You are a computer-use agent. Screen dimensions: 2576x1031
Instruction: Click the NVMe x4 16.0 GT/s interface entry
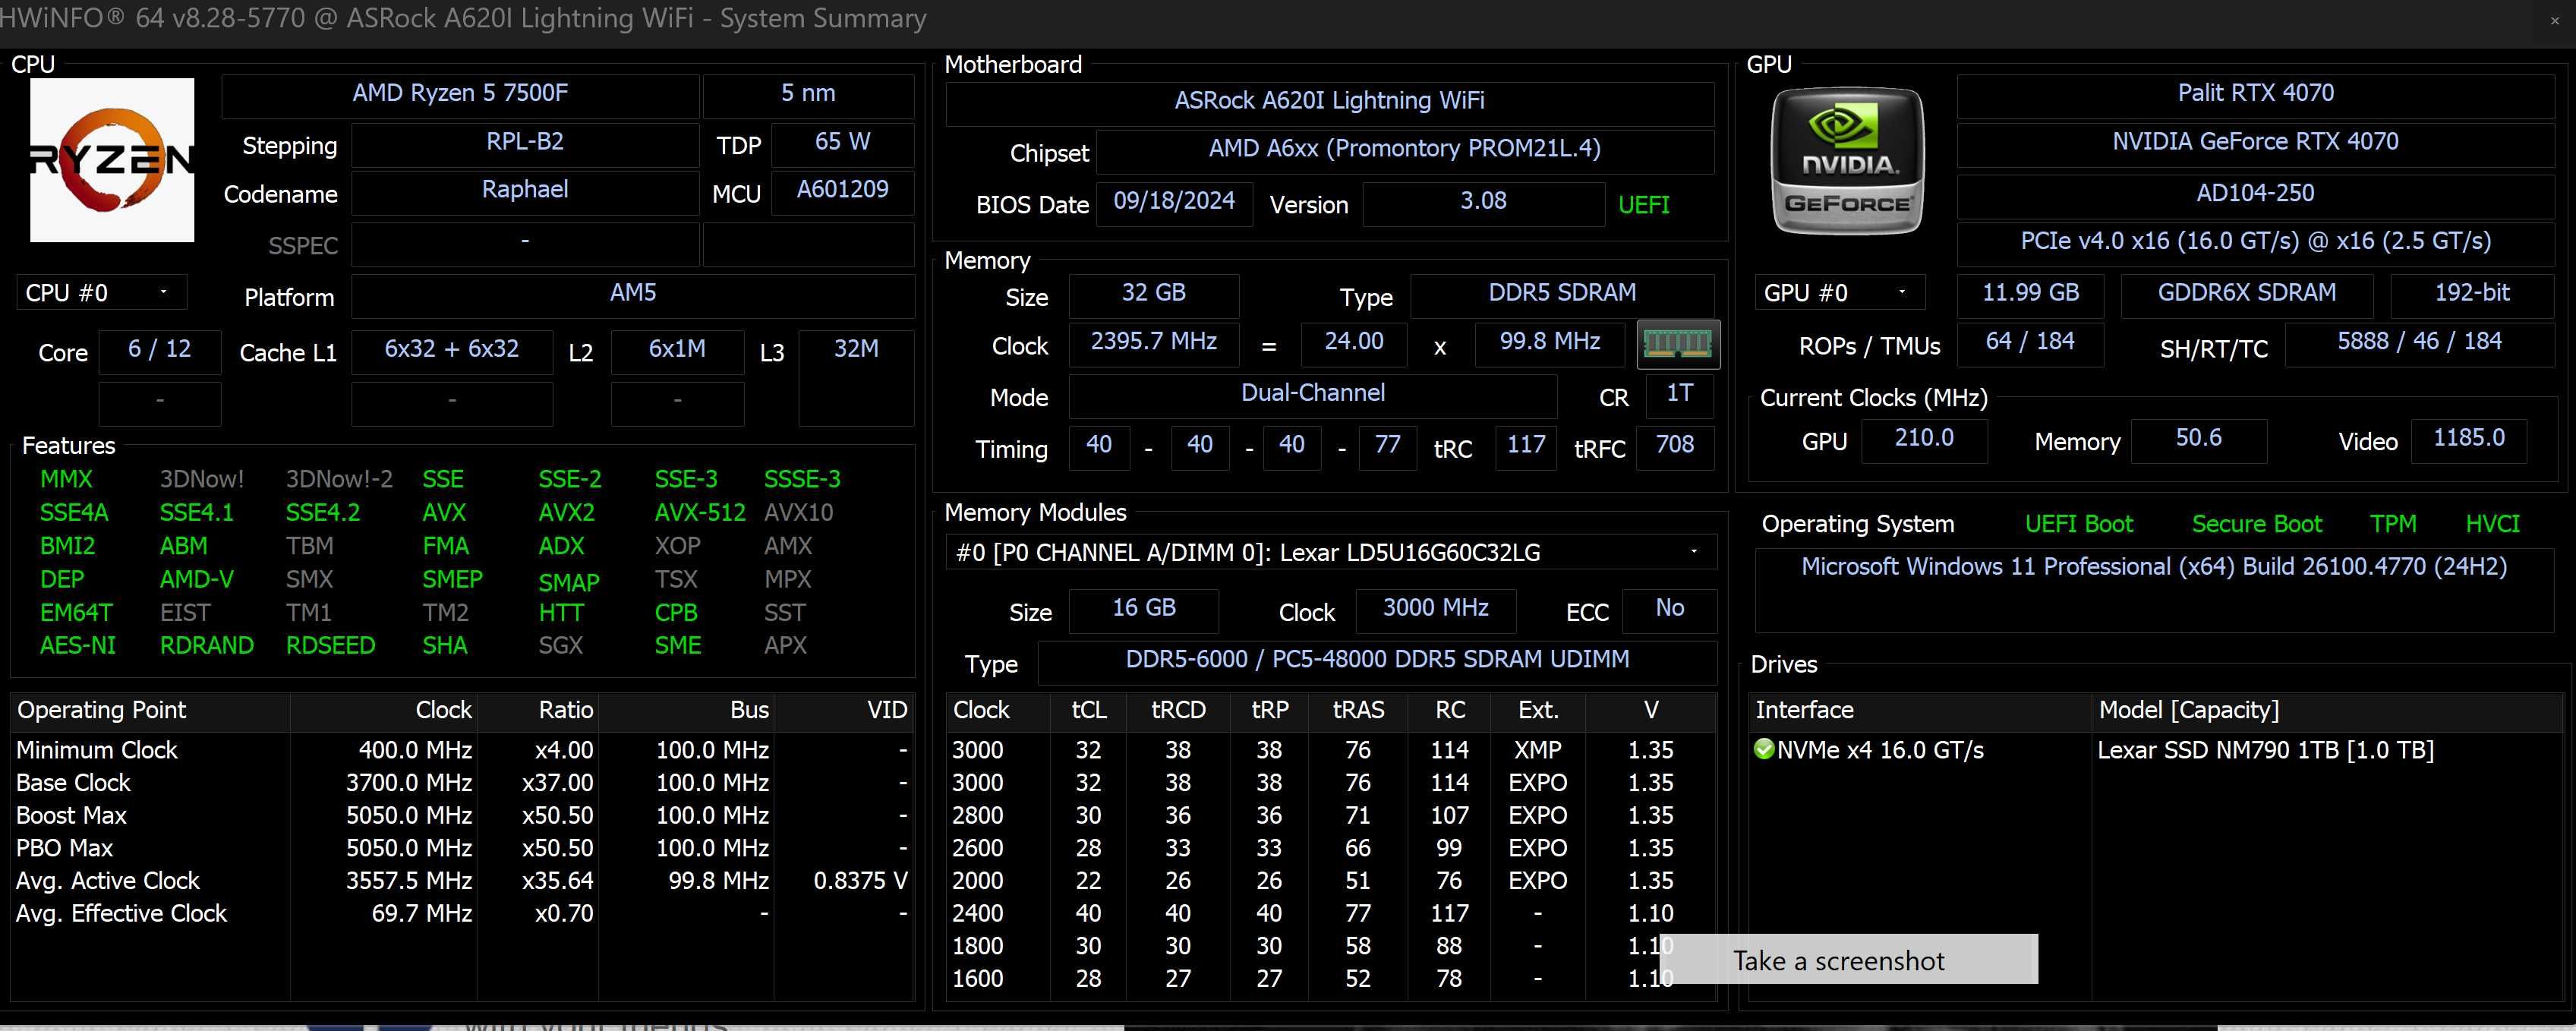(1880, 749)
